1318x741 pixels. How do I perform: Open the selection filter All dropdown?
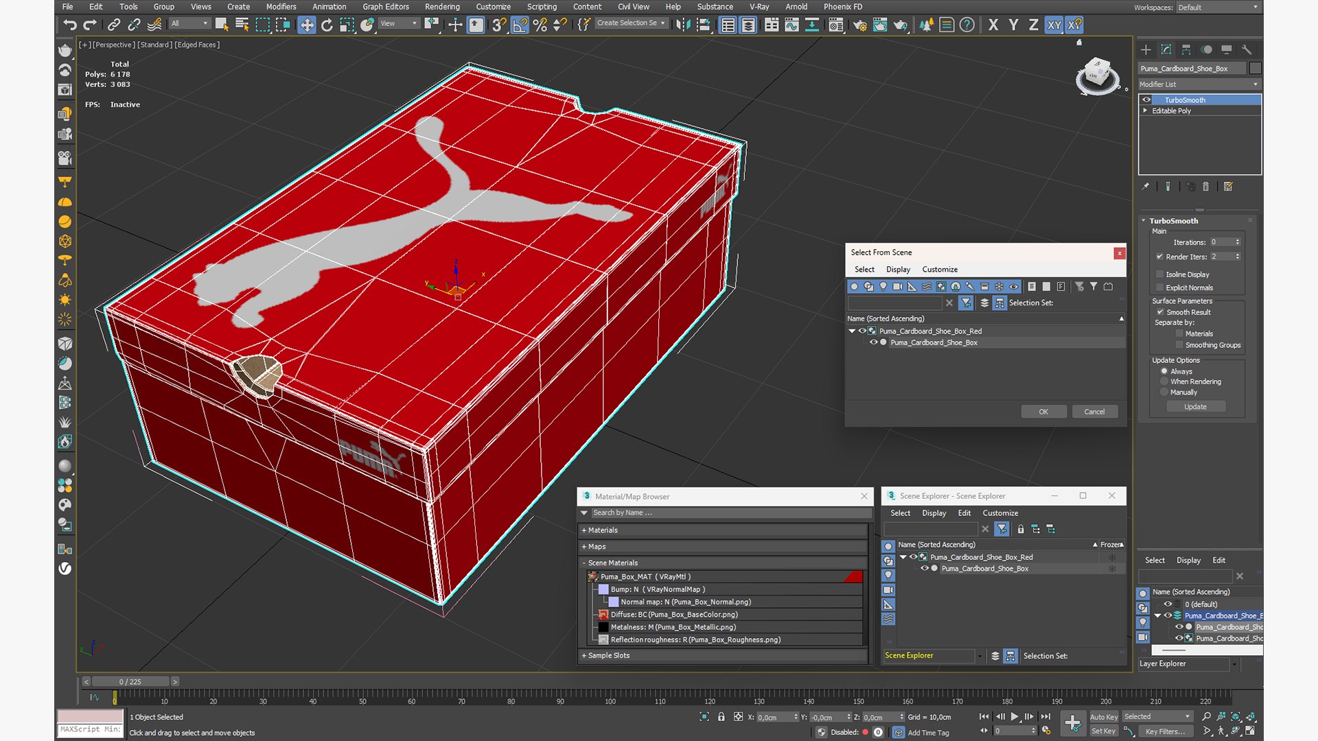(189, 23)
